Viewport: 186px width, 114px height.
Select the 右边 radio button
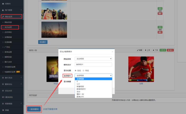[x=83, y=70]
